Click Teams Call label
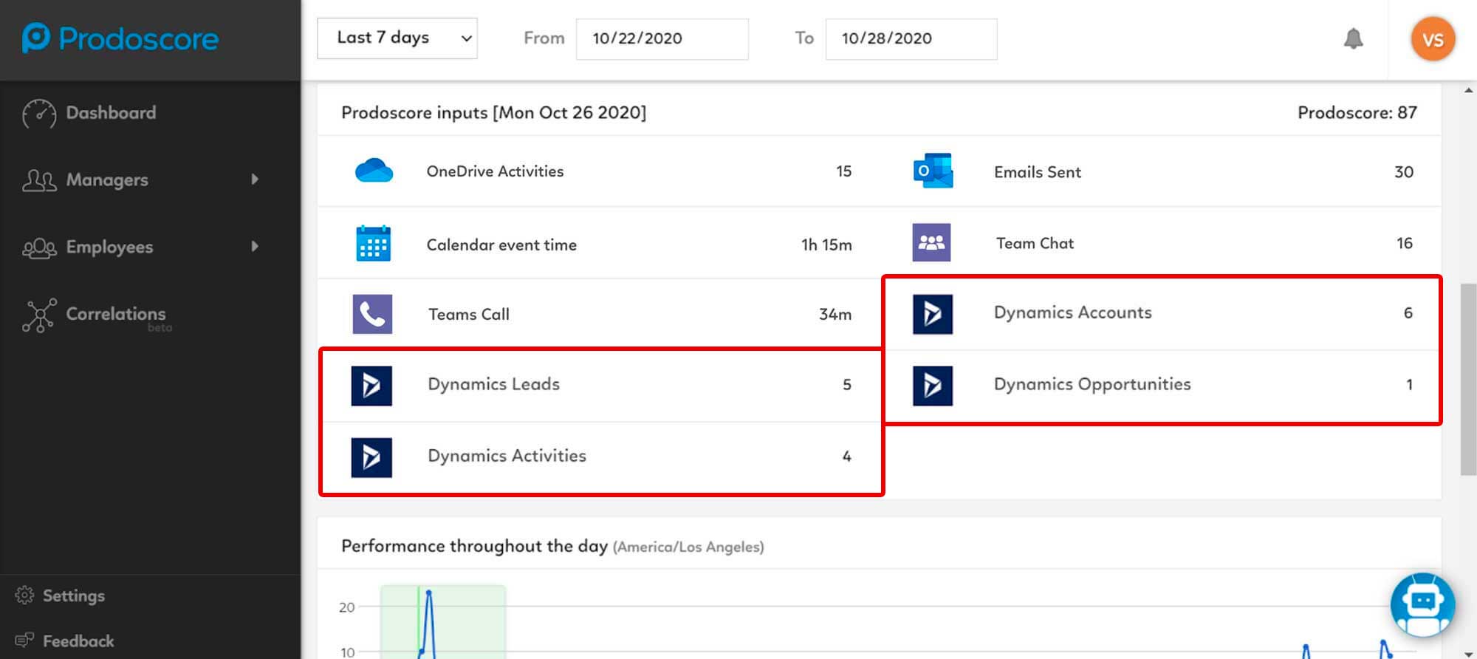The image size is (1477, 659). (469, 315)
